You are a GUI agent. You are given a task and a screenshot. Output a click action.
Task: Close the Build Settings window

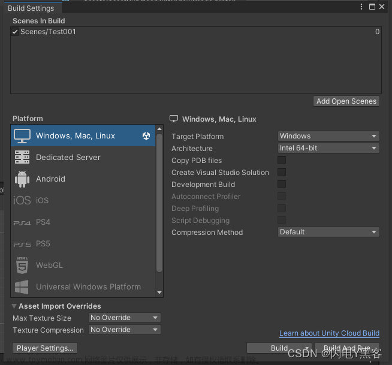click(382, 7)
